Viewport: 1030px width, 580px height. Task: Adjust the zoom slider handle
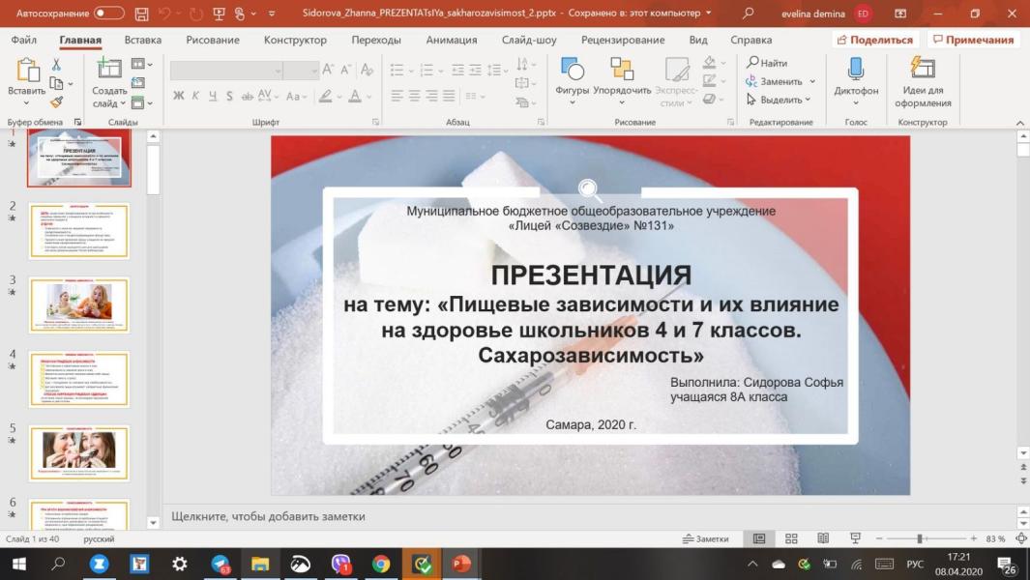click(921, 538)
